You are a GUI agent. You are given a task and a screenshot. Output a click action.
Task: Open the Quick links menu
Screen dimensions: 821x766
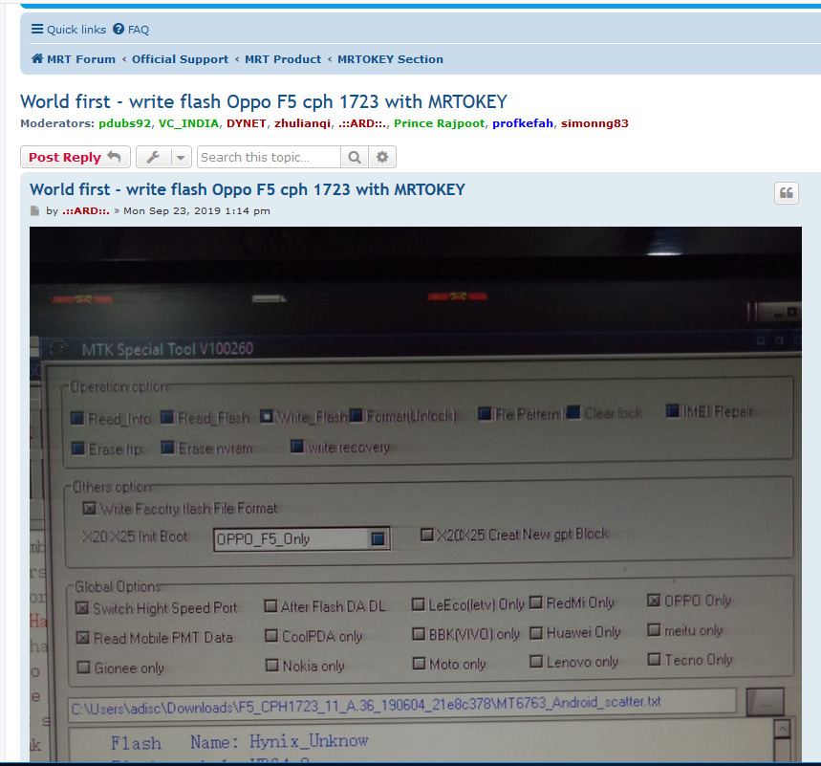(x=68, y=30)
